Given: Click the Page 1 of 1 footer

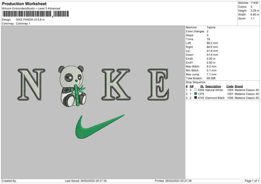Looking at the screenshot, I should (x=252, y=181).
